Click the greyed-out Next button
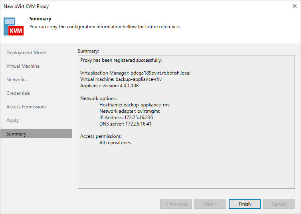This screenshot has width=301, height=214. [210, 204]
